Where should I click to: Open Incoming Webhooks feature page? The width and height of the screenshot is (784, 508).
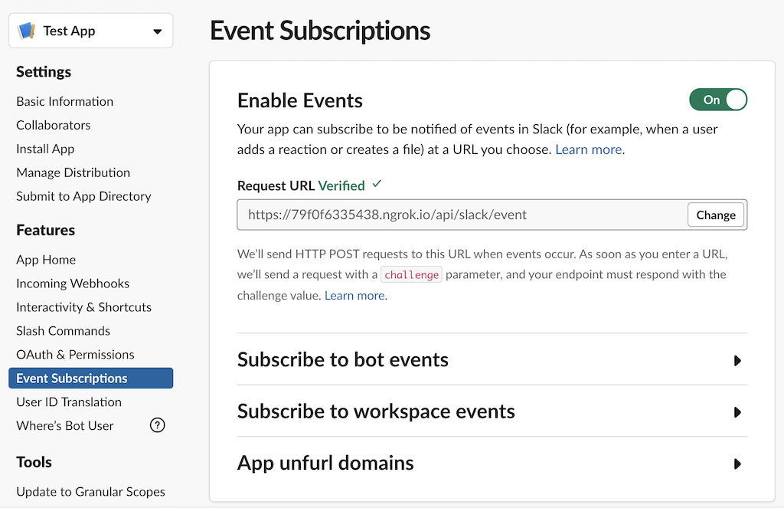click(x=73, y=283)
